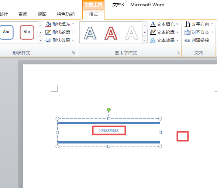Click the 对齐文本 align text icon
Screen dimensions: 217x188
[x=187, y=32]
